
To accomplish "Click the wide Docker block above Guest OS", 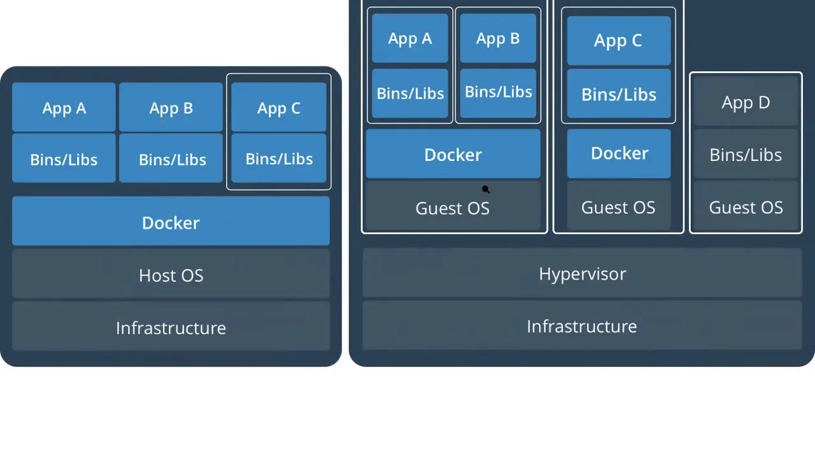I will [453, 154].
